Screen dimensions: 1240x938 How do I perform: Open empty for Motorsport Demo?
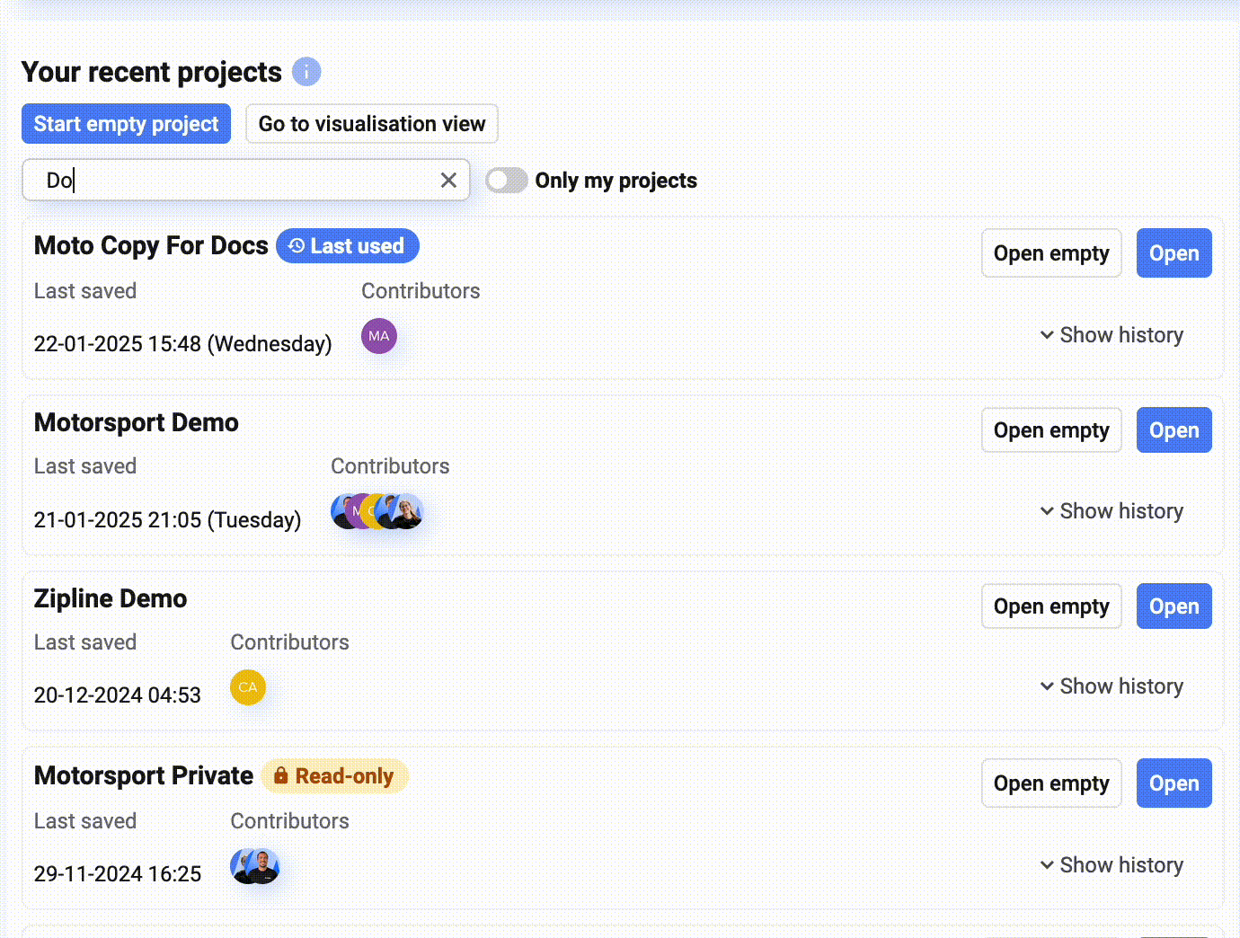click(1051, 430)
